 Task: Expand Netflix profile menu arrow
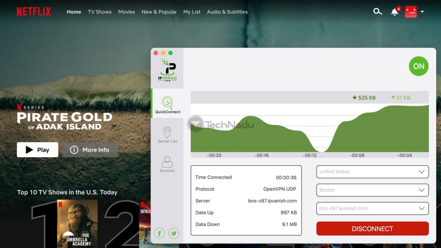pyautogui.click(x=422, y=12)
